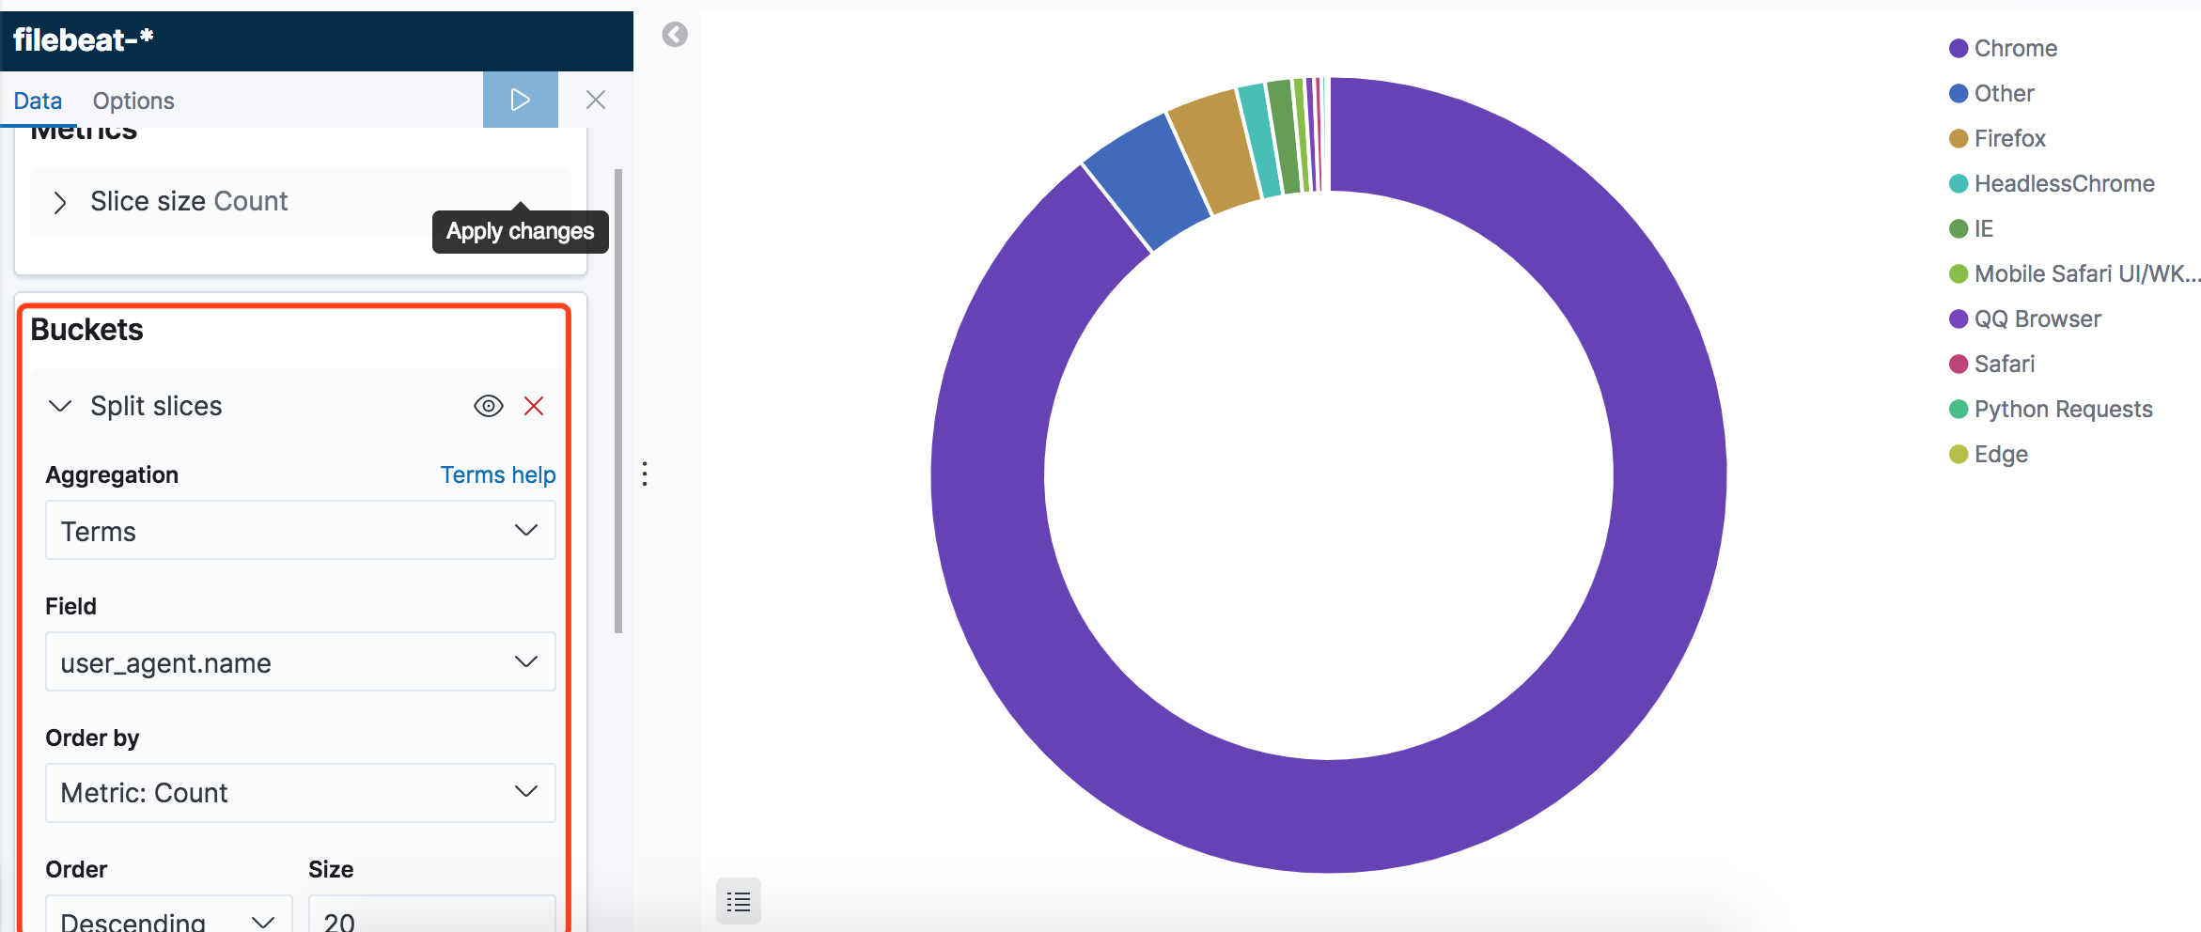This screenshot has height=932, width=2201.
Task: Click the Safari legend color dot
Action: (x=1959, y=365)
